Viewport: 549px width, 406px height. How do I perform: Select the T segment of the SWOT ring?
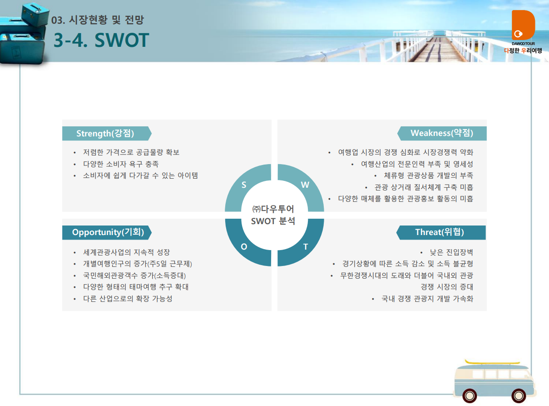coord(305,246)
